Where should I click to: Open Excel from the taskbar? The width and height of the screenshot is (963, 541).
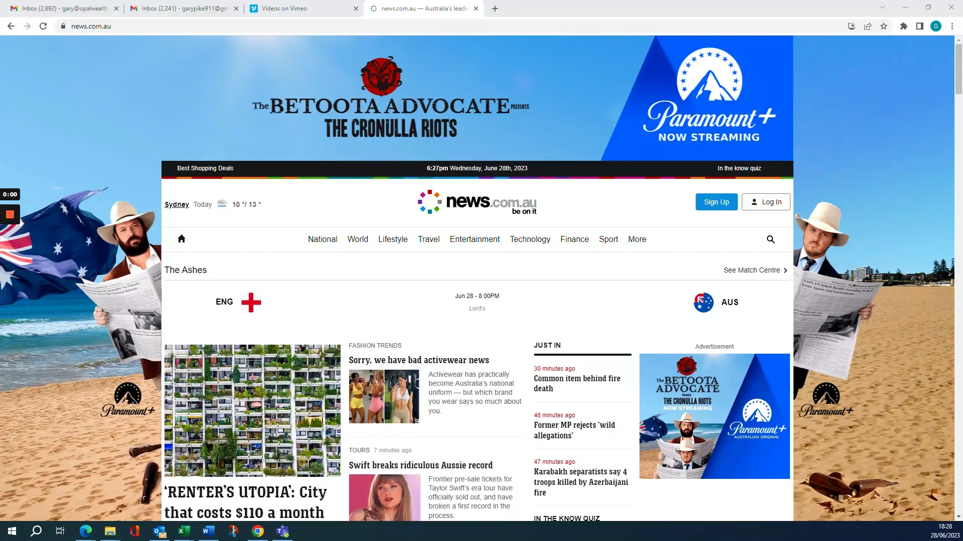[184, 531]
